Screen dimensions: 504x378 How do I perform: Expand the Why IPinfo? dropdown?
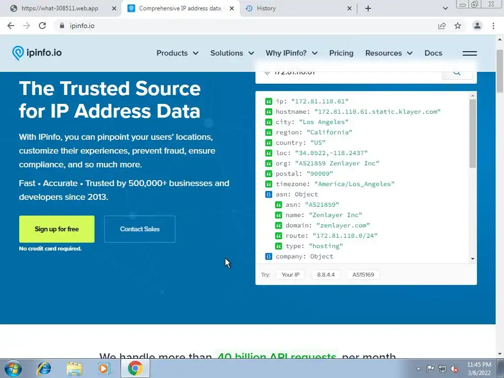pyautogui.click(x=291, y=53)
